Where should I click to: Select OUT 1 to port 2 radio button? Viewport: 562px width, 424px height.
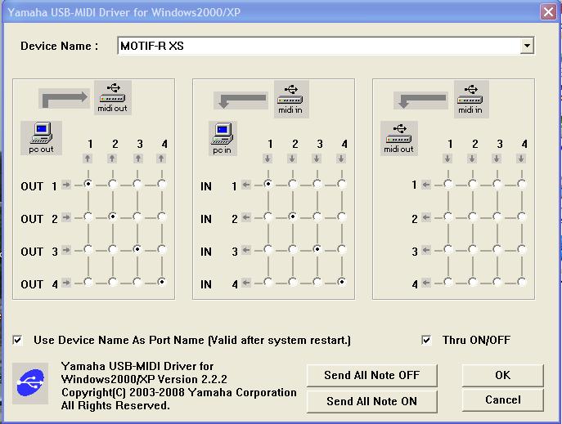click(113, 185)
